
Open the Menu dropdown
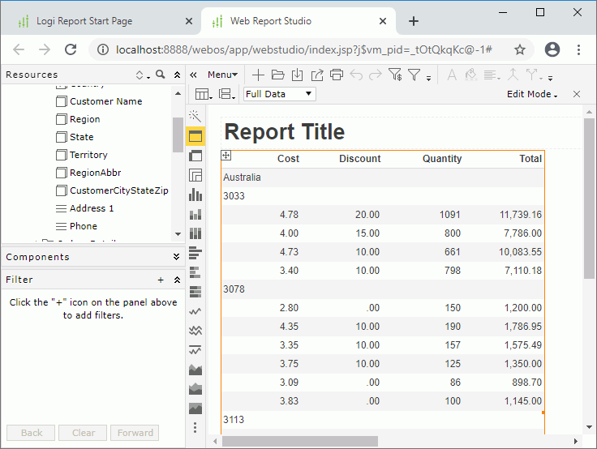point(221,75)
